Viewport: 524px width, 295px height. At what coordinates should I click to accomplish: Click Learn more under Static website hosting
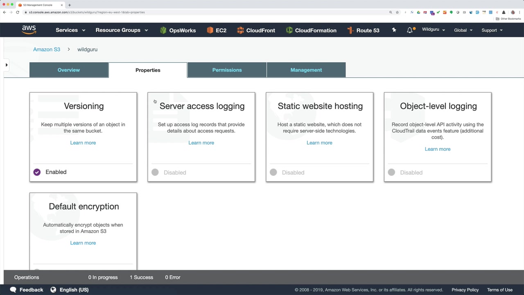(319, 143)
